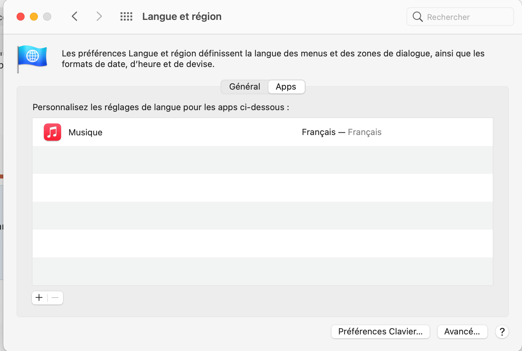Open Préférences Clavier…
Screen dimensions: 522x351
[380, 331]
